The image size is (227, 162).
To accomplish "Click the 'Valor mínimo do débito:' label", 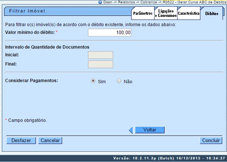I will point(30,32).
